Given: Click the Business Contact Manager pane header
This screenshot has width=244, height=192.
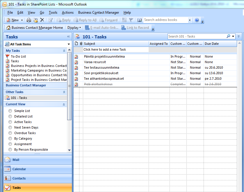Looking at the screenshot, I should (x=35, y=85).
